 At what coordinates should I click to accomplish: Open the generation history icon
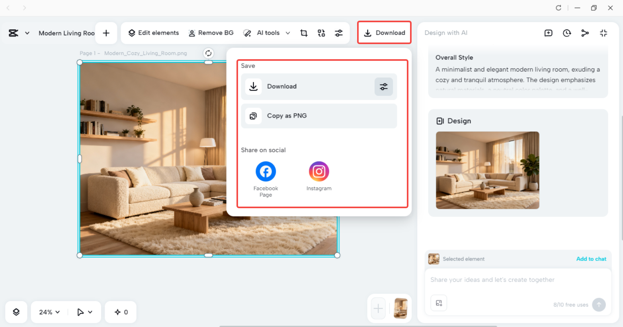pyautogui.click(x=566, y=33)
